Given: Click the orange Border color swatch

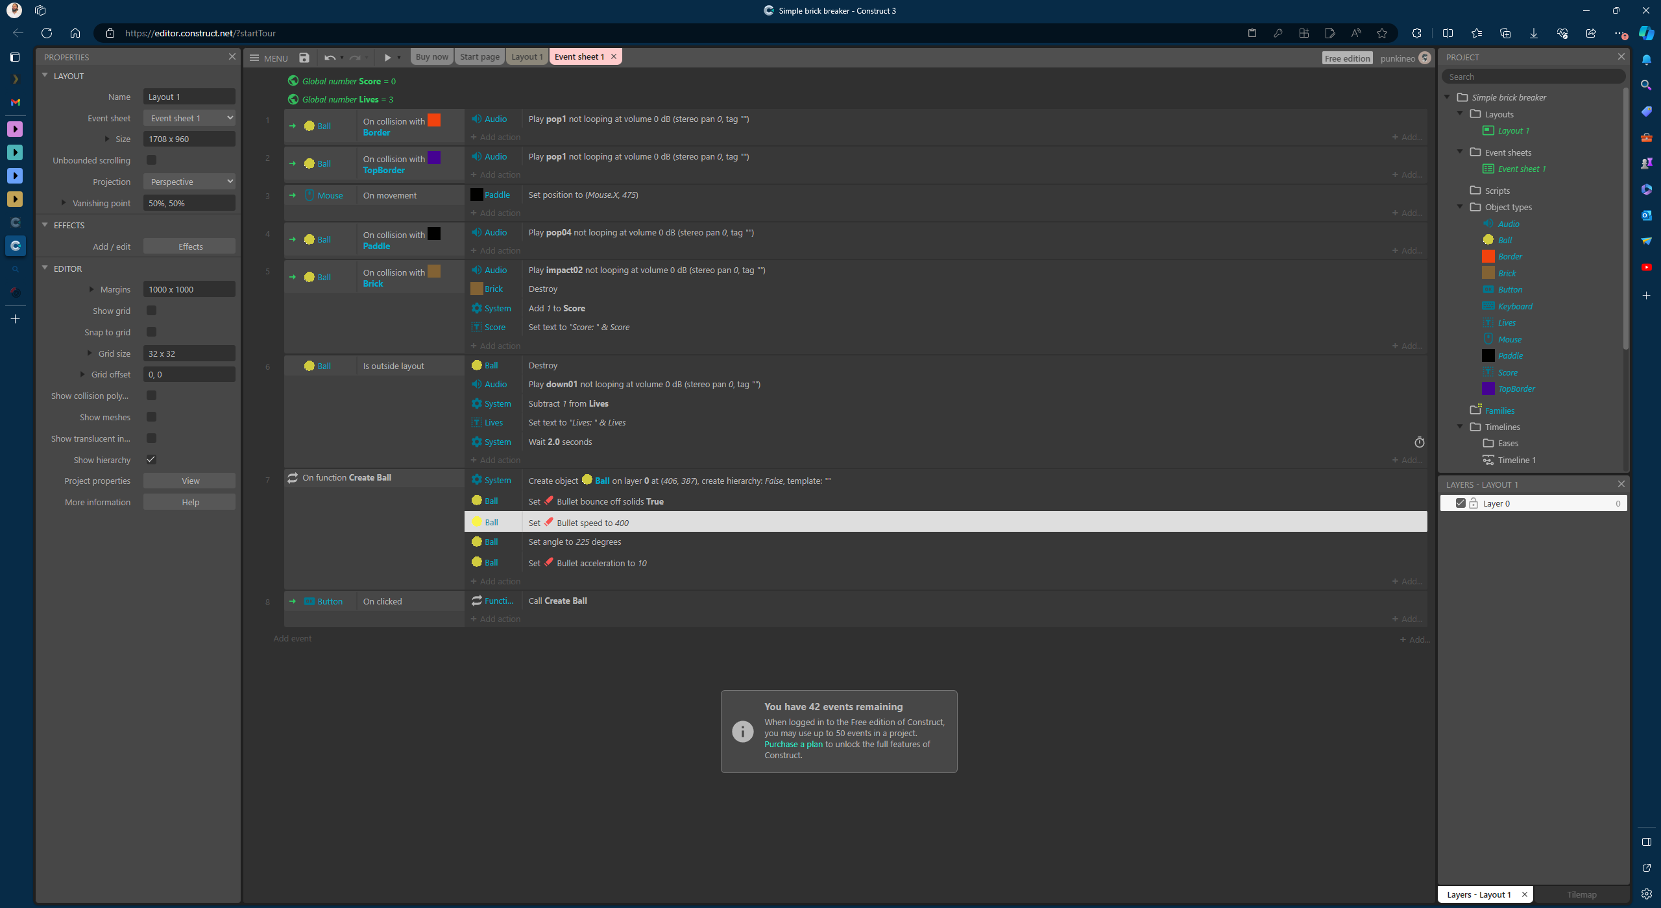Looking at the screenshot, I should (434, 120).
